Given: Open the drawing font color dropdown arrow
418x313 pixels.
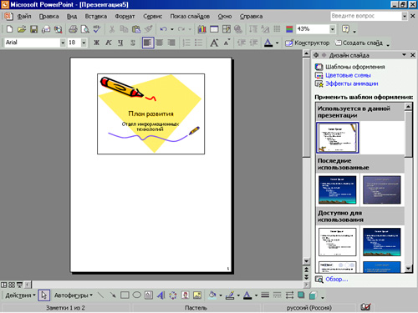Looking at the screenshot, I should pyautogui.click(x=256, y=295).
